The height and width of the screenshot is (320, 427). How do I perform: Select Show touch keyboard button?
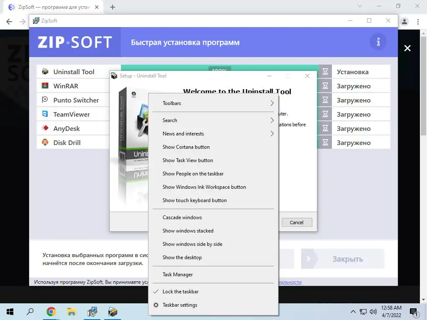pos(213,200)
